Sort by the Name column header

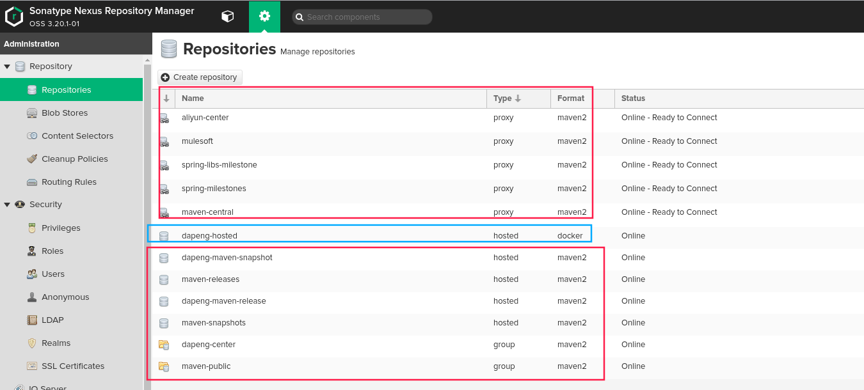pos(331,98)
